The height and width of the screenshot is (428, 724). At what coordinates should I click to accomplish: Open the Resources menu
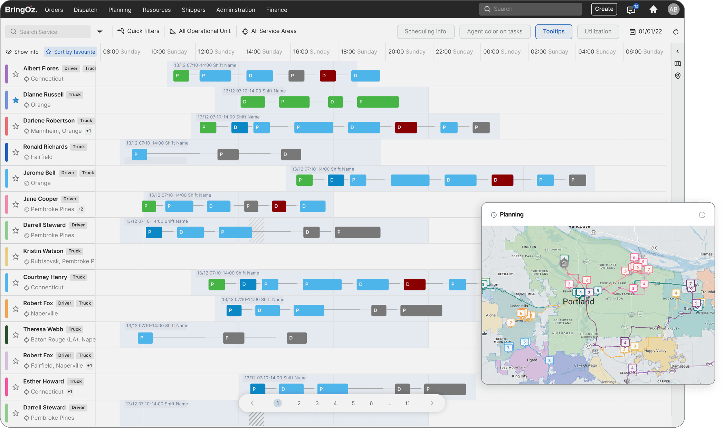point(157,10)
